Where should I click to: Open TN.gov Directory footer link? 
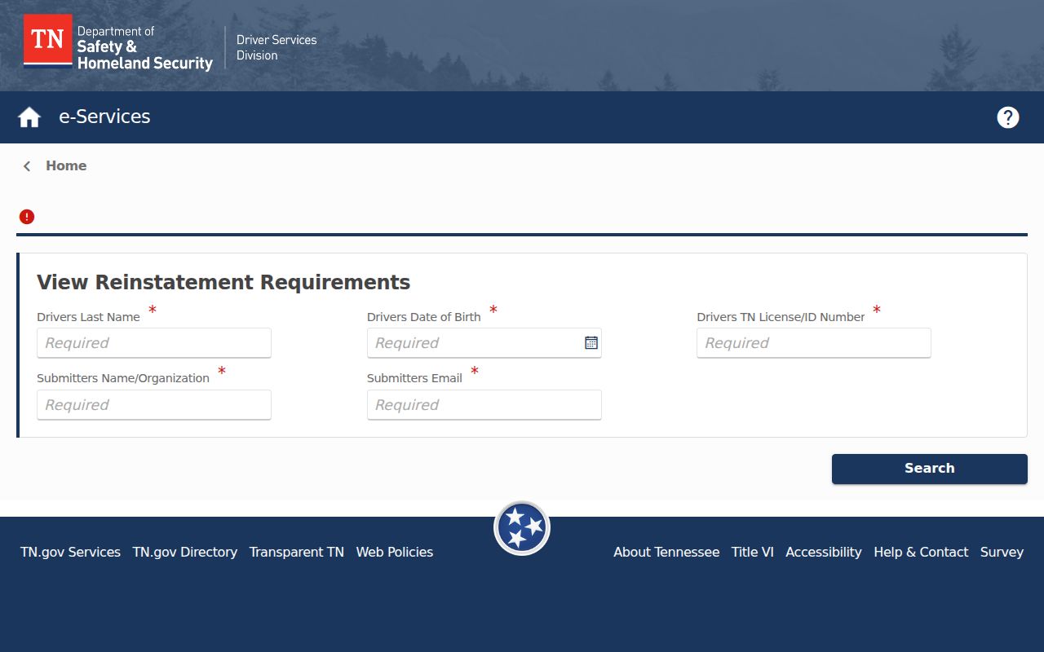tap(185, 552)
